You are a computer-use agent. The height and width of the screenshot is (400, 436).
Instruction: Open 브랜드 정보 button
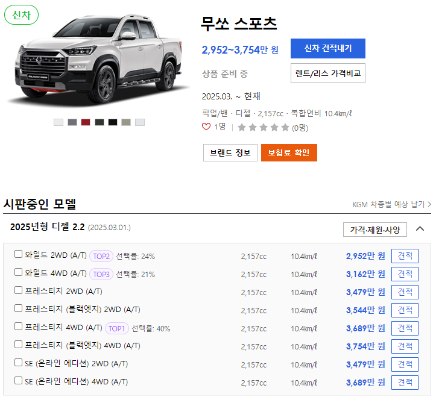tap(230, 152)
